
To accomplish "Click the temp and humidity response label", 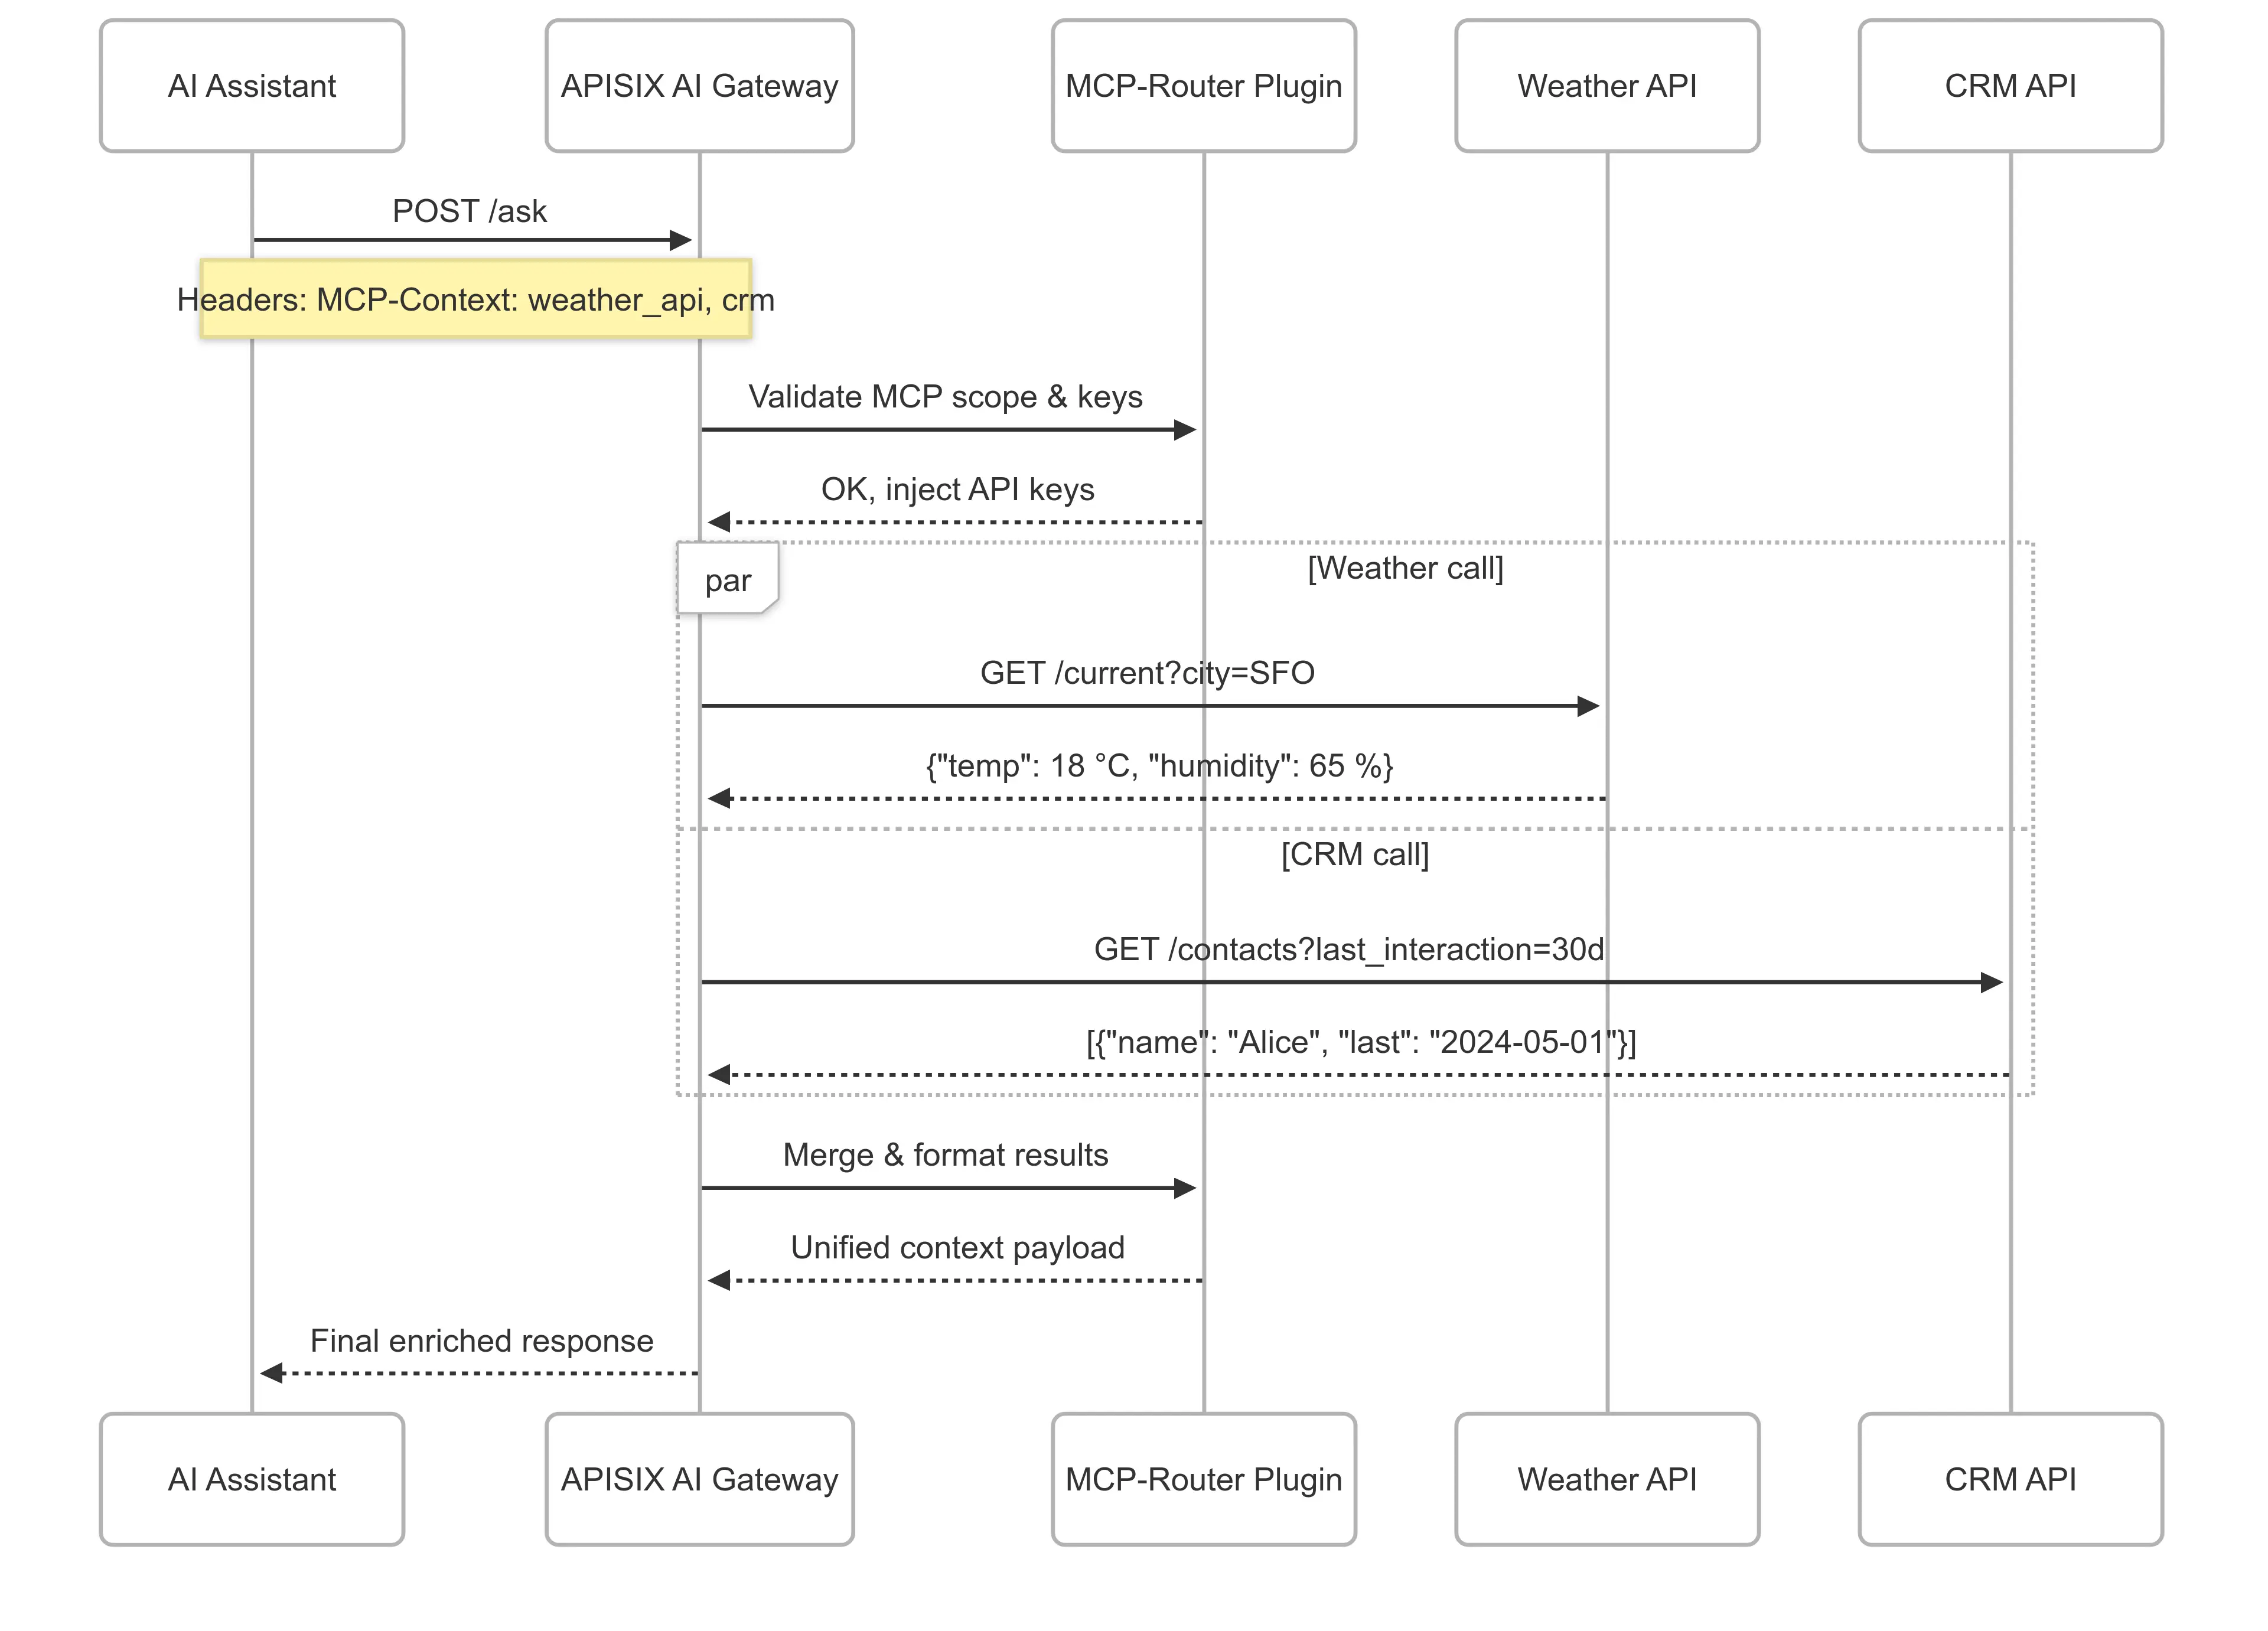I will click(1159, 766).
